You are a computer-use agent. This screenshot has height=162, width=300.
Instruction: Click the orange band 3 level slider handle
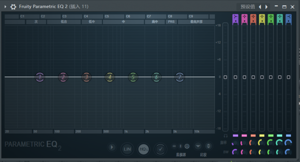click(253, 77)
